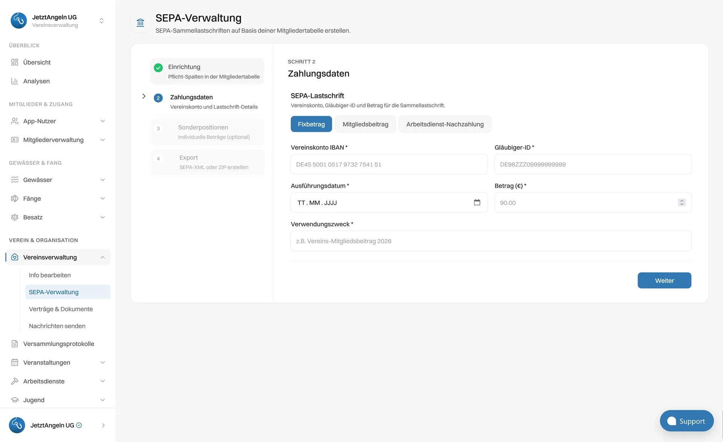Switch to Arbeitsdienst-Nachzahlung tab
The width and height of the screenshot is (723, 442).
(x=445, y=124)
